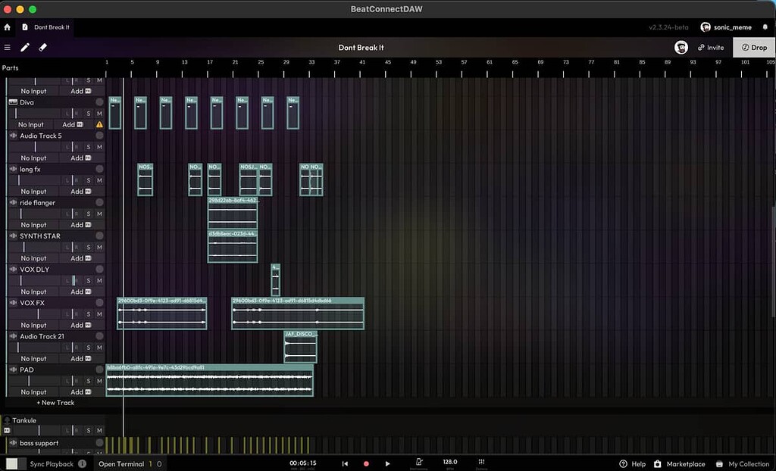Click the Home icon in the top-left tab bar
This screenshot has width=776, height=471.
(x=7, y=26)
